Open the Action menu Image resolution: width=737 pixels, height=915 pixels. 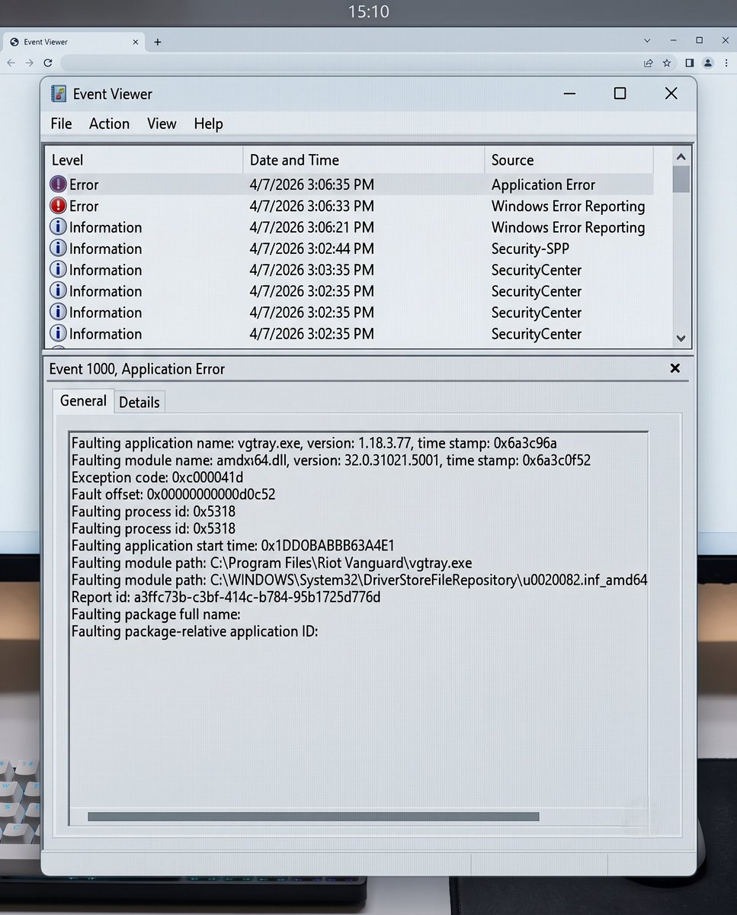[109, 124]
